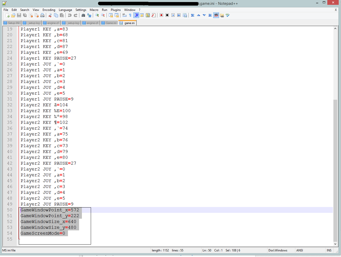The width and height of the screenshot is (341, 257).
Task: Toggle the highlighted ABC spell-check toolbar button
Action: click(x=216, y=15)
